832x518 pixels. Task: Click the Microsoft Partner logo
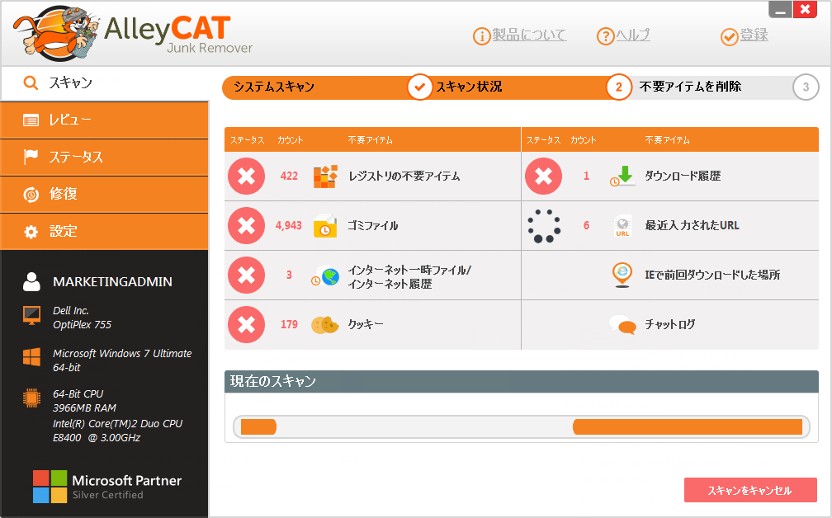[107, 486]
